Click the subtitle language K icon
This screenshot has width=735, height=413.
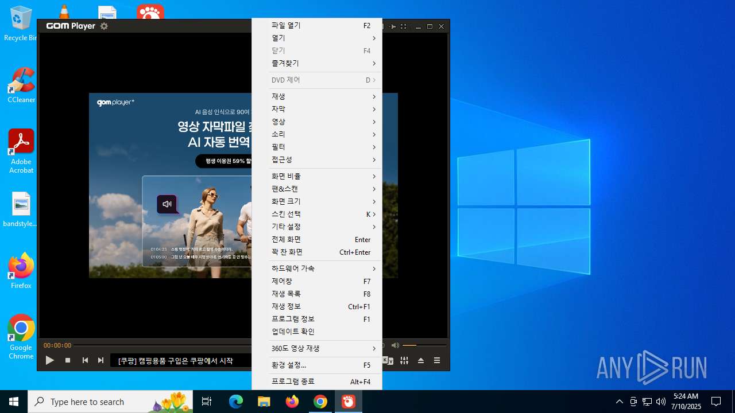(389, 360)
